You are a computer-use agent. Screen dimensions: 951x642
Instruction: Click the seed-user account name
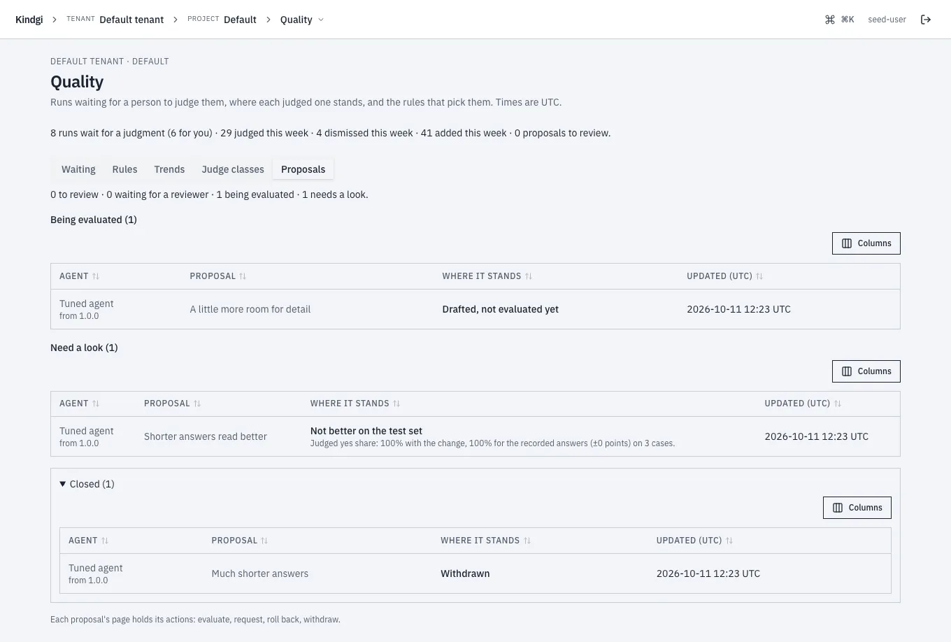click(887, 20)
